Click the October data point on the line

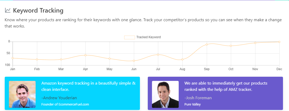[x=231, y=46]
